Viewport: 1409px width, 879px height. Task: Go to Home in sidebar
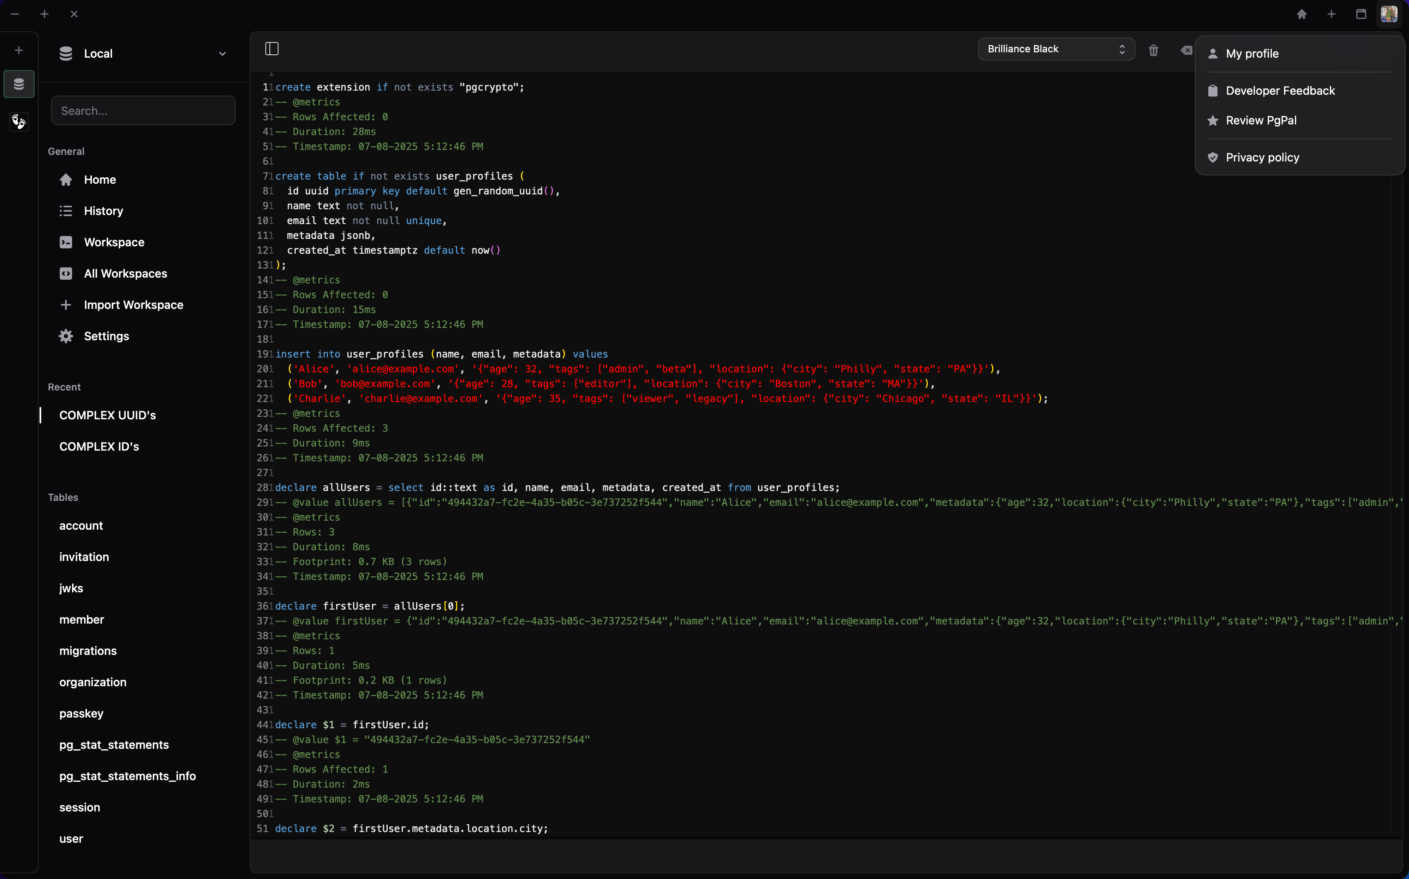point(143,180)
